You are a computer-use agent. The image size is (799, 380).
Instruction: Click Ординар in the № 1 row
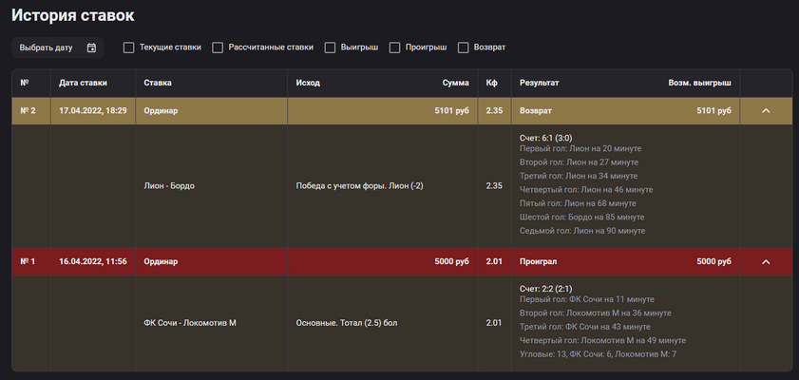pyautogui.click(x=161, y=261)
